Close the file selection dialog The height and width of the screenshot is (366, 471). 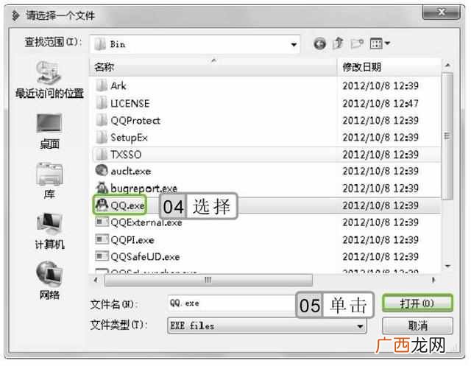(x=442, y=12)
